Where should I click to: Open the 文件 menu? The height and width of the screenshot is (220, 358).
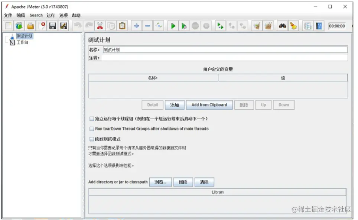coord(8,15)
